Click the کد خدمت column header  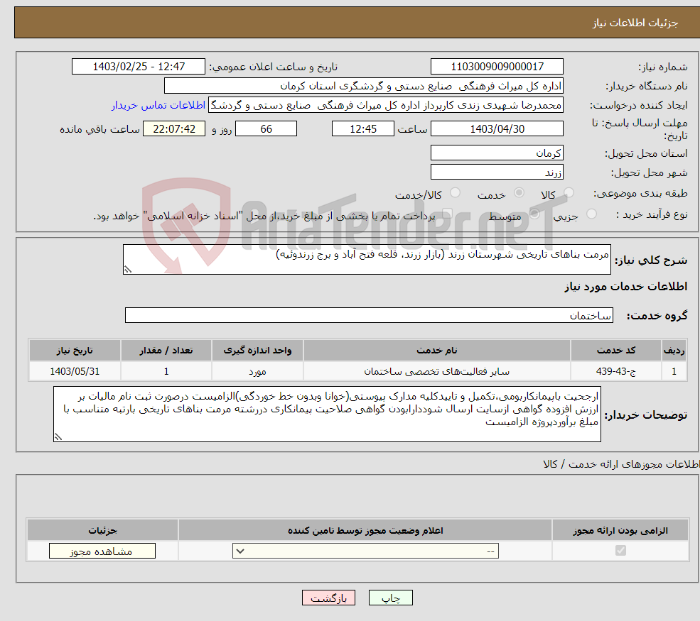(x=615, y=351)
